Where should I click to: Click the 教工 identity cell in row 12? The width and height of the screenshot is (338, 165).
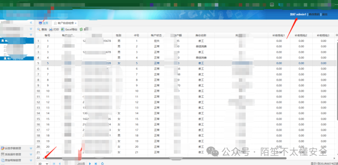201,102
